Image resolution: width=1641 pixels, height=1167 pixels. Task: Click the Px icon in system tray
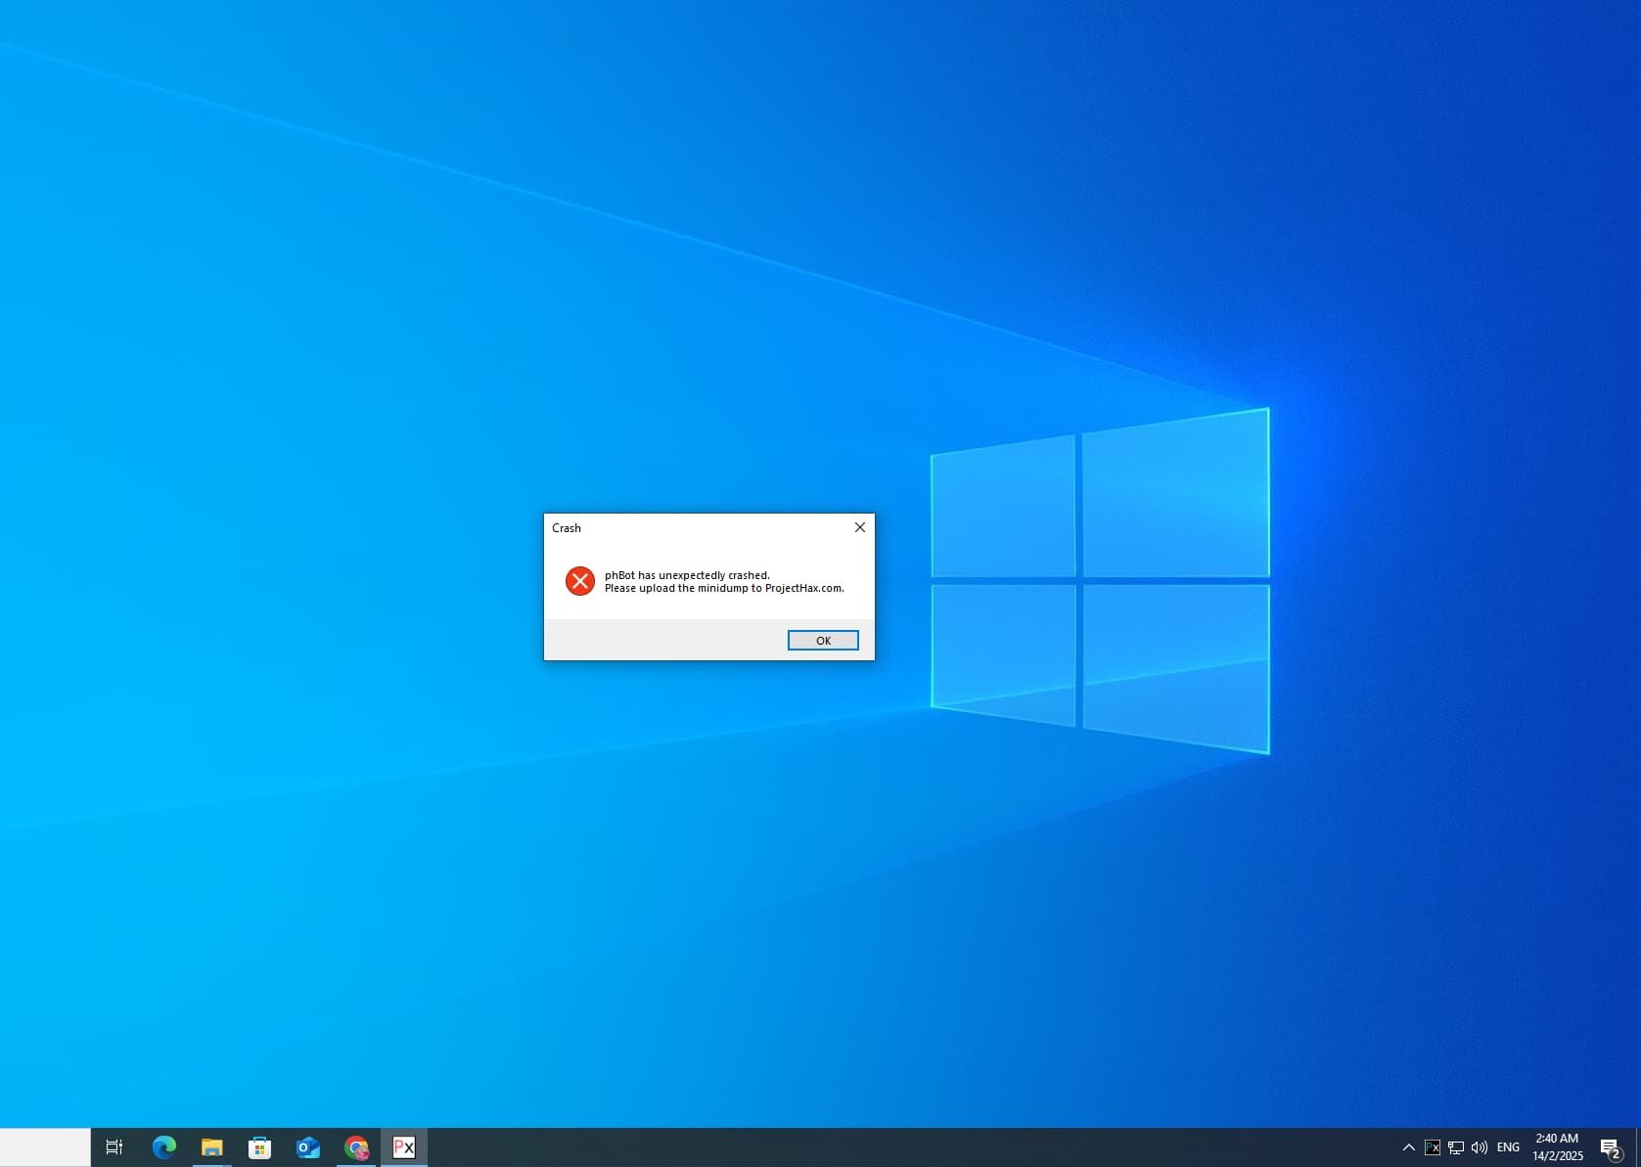click(1432, 1147)
